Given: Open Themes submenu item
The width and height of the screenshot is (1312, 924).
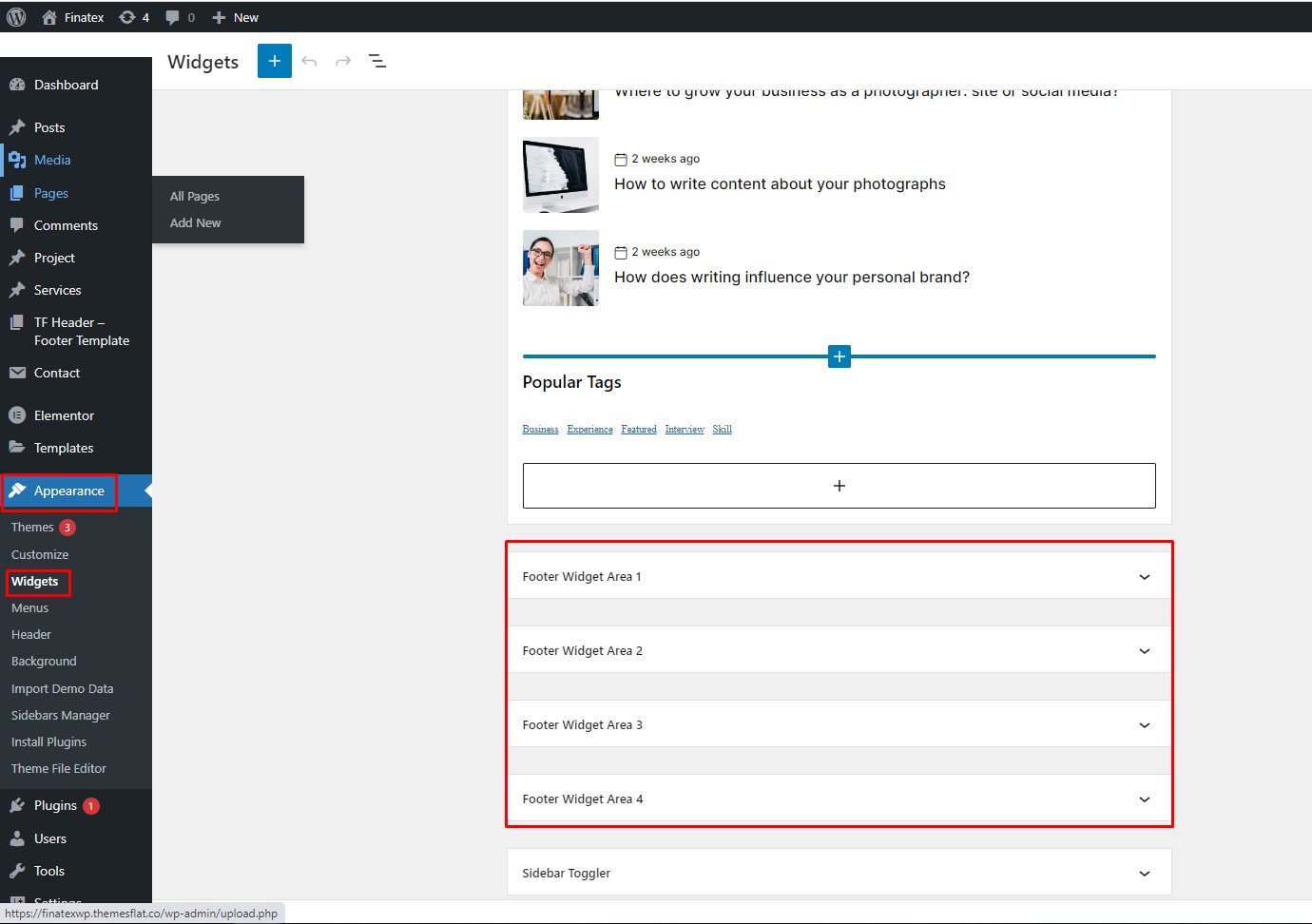Looking at the screenshot, I should 32,527.
